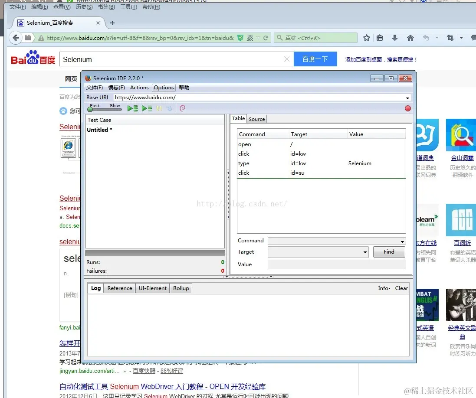Select the Table tab

tap(238, 119)
